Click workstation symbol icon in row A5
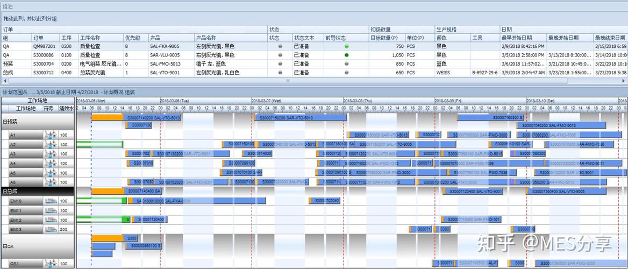Screen dimensions: 628x269 pyautogui.click(x=51, y=173)
